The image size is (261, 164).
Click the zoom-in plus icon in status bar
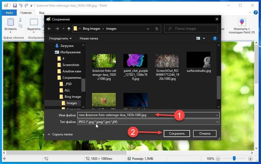click(x=250, y=159)
